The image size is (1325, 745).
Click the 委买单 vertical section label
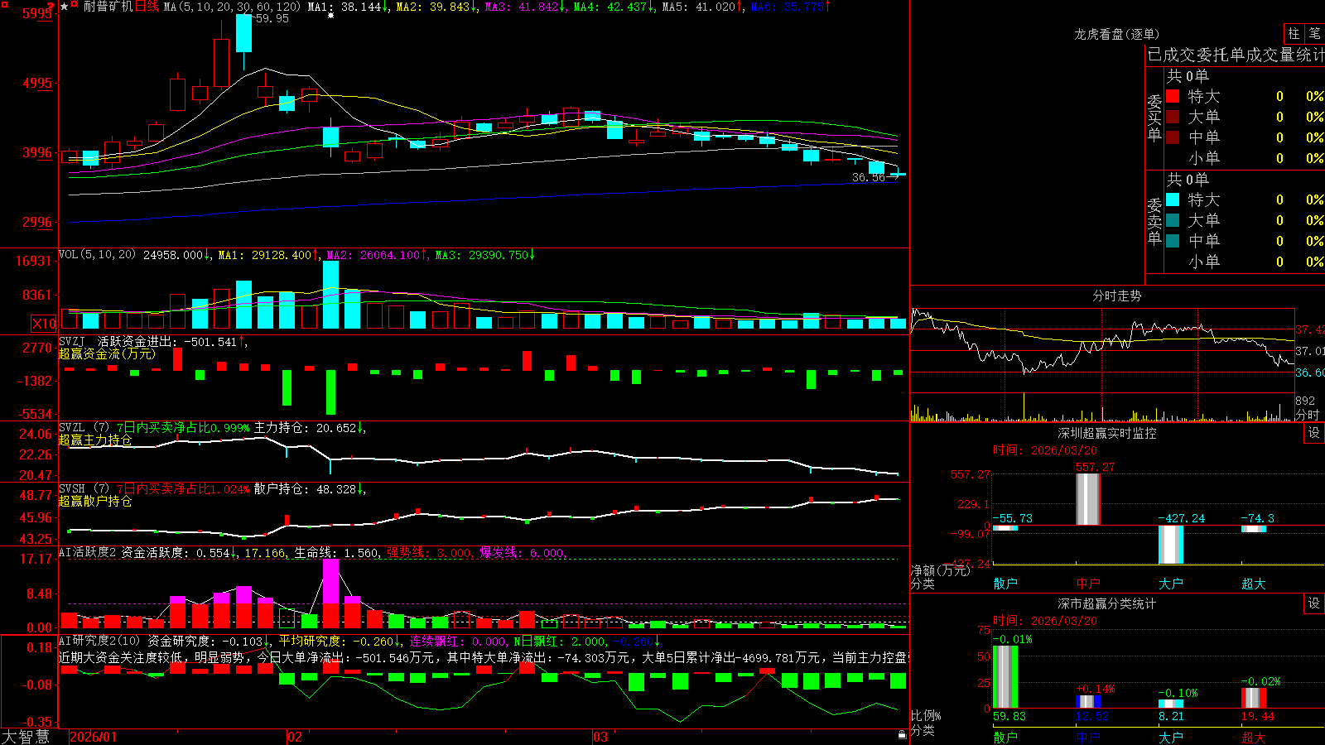(1154, 118)
